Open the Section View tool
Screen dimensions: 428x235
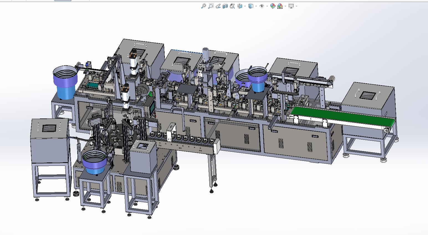225,6
